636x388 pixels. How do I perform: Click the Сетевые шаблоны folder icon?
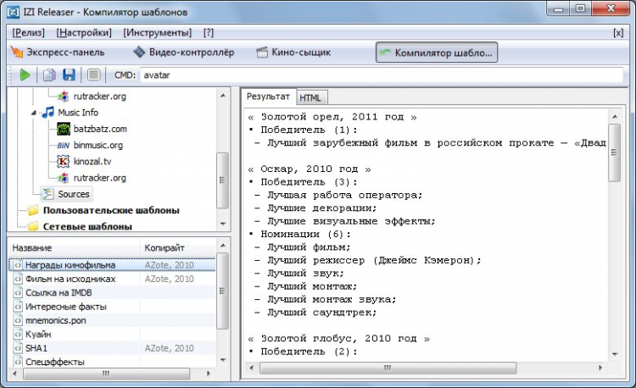point(33,226)
